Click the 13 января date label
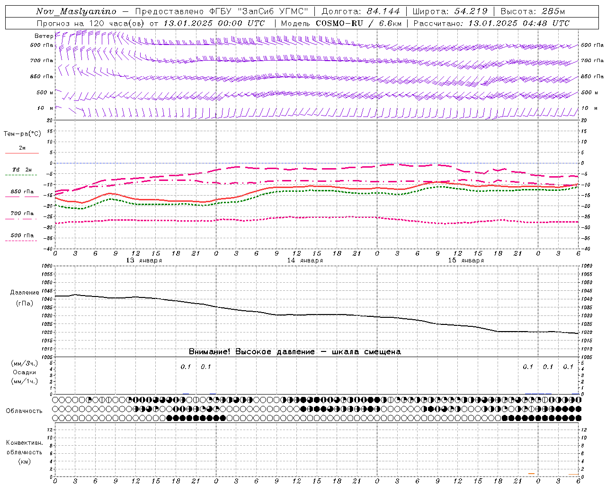Image resolution: width=606 pixels, height=485 pixels. click(144, 260)
